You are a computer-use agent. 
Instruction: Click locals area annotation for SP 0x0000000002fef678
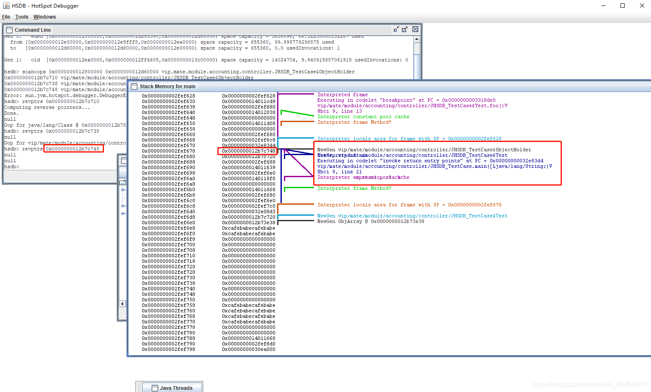pyautogui.click(x=409, y=205)
